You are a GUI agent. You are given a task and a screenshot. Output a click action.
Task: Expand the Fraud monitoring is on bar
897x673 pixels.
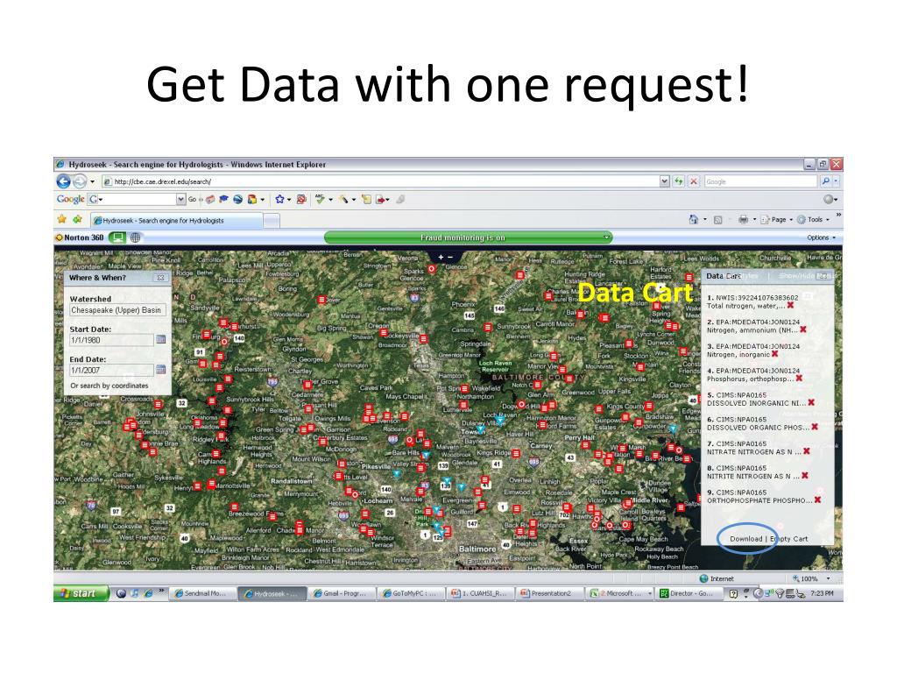tap(606, 237)
